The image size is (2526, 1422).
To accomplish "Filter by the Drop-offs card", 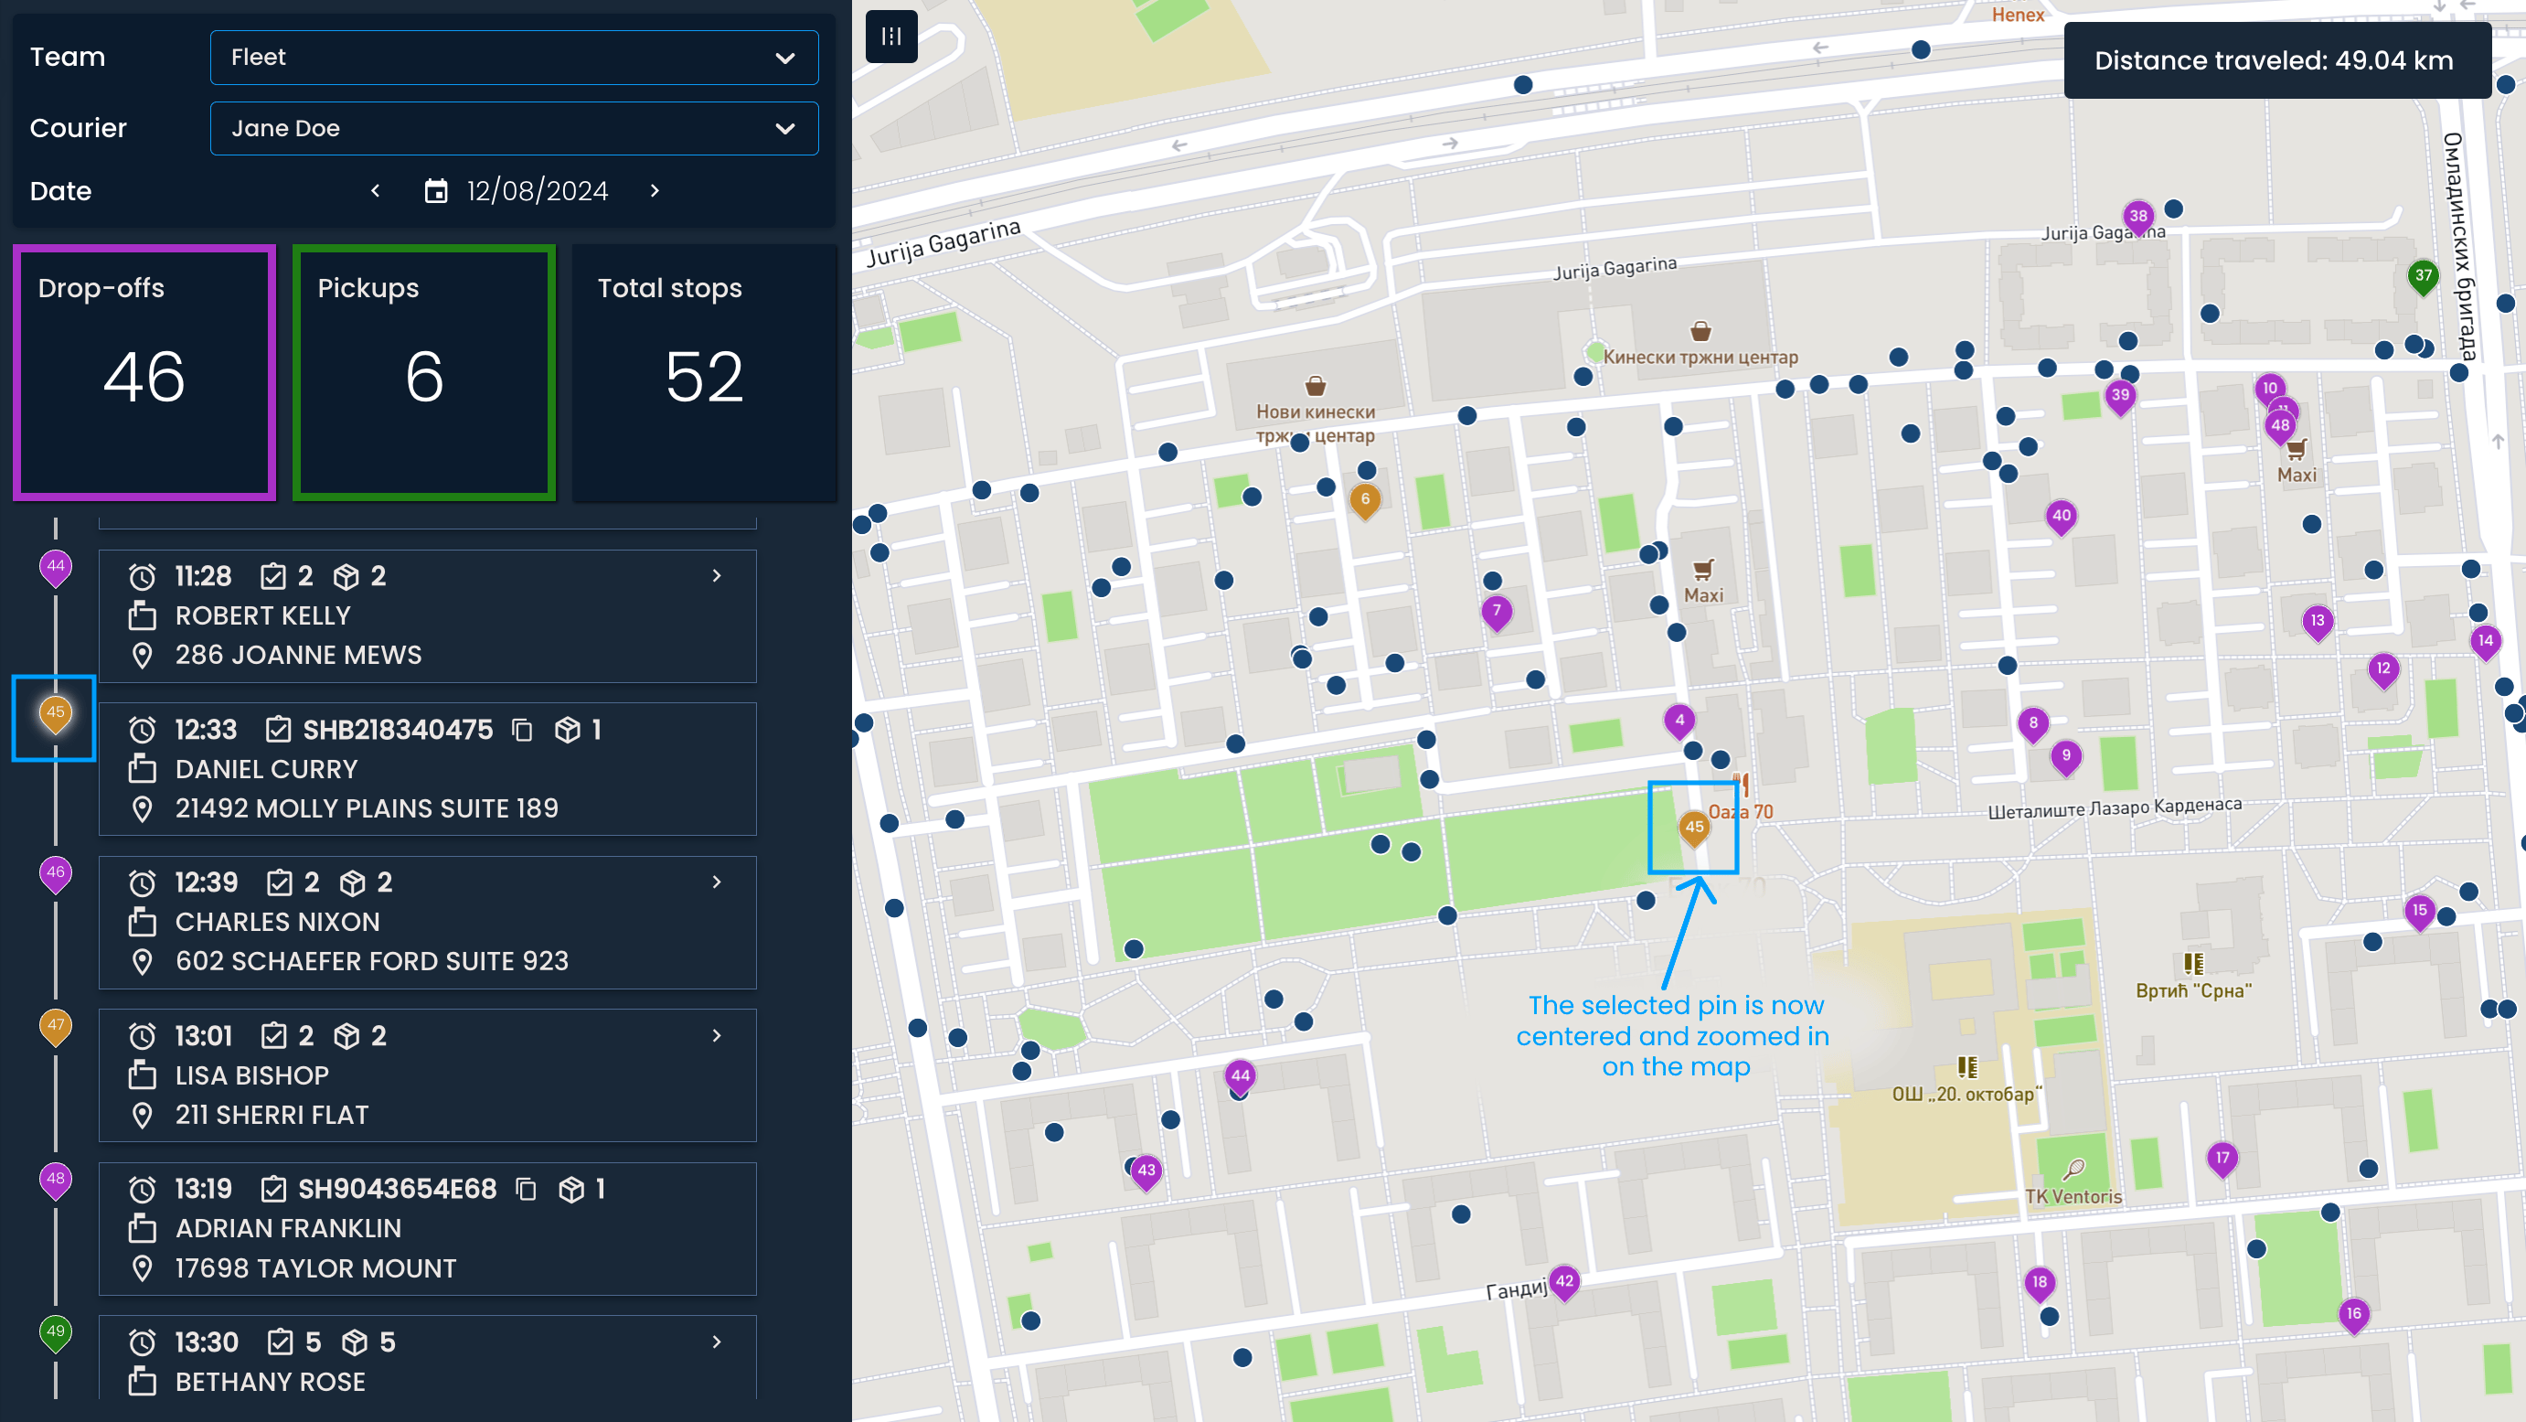I will click(144, 373).
